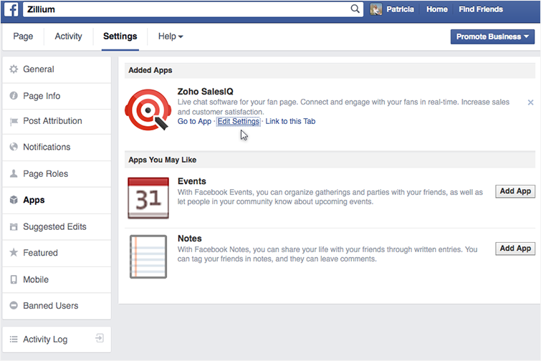Click the Go to App link
This screenshot has width=541, height=361.
coord(194,121)
